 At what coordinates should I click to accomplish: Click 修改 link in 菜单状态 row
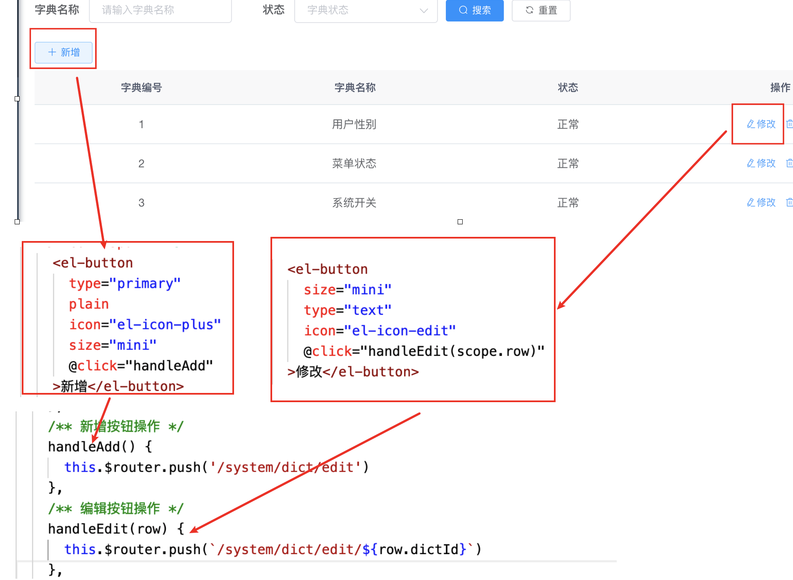click(x=761, y=163)
